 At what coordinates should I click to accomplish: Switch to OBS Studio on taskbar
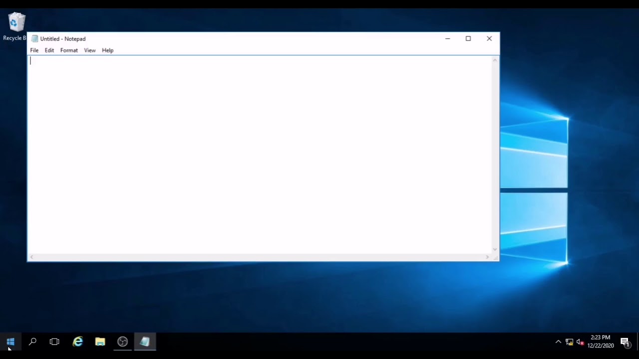point(122,342)
